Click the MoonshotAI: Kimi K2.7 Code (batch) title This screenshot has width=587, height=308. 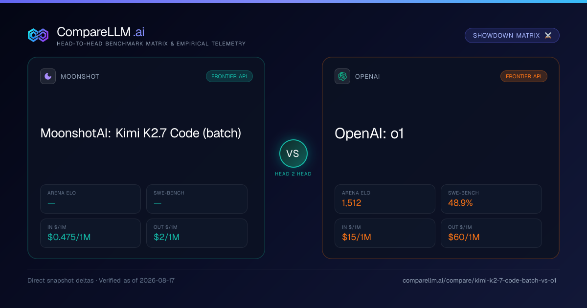pyautogui.click(x=141, y=133)
